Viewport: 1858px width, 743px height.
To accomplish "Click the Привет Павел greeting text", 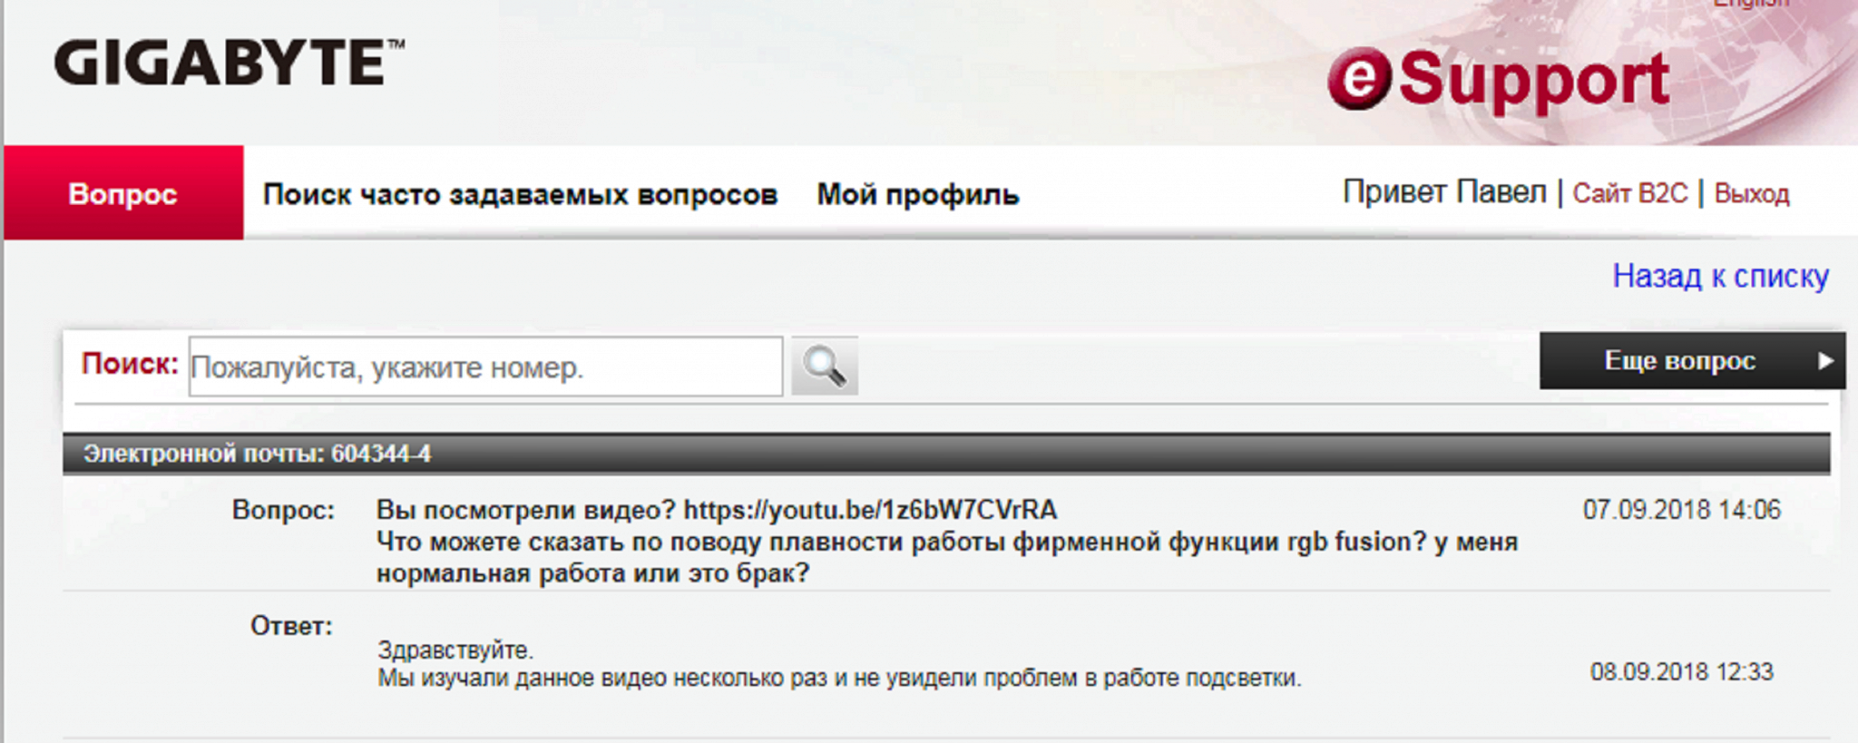I will click(1444, 192).
